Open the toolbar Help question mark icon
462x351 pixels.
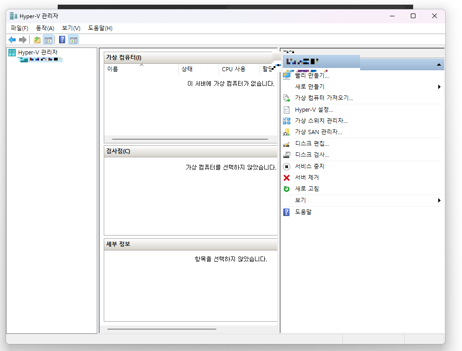(x=62, y=40)
